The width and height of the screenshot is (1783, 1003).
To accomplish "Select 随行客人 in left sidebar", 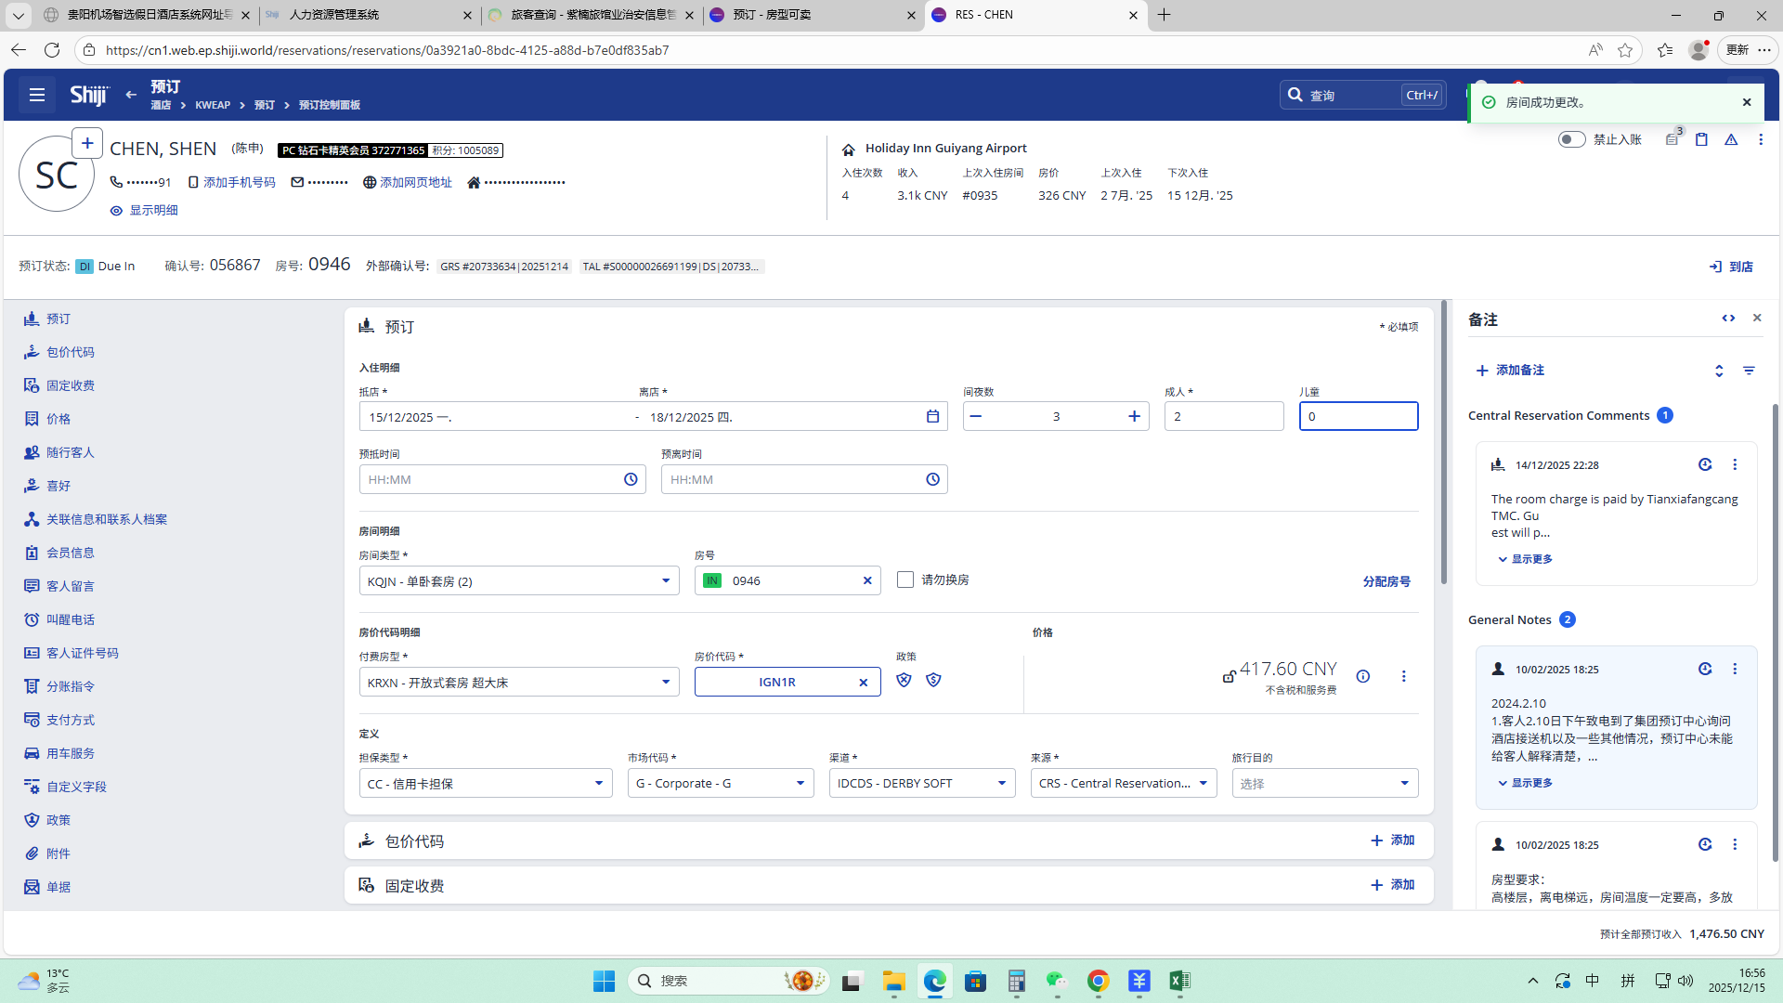I will (x=71, y=452).
